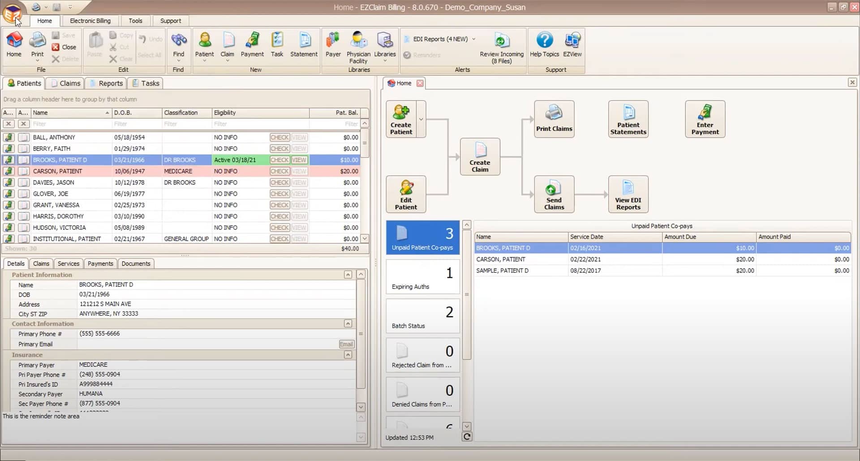The width and height of the screenshot is (860, 461).
Task: Toggle the box beside DAVIES, JASON
Action: click(24, 182)
